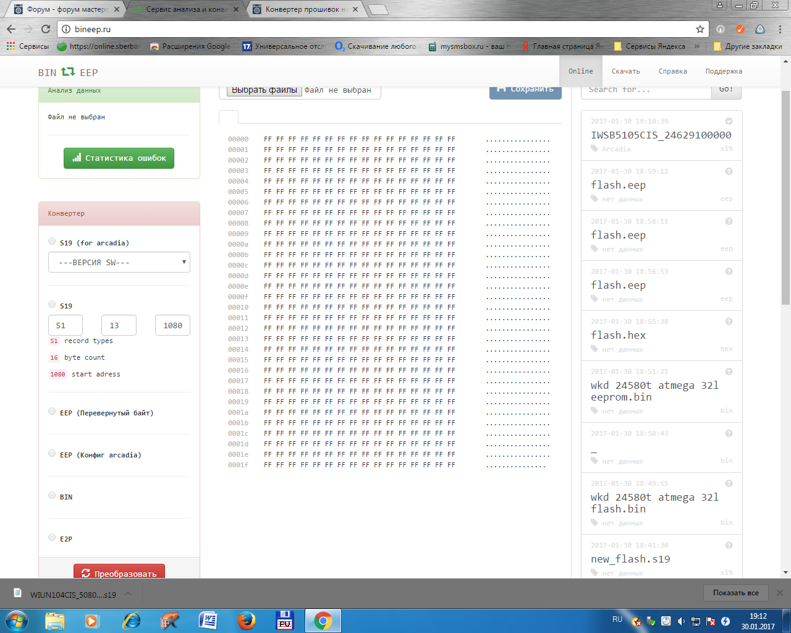This screenshot has height=633, width=791.
Task: Click the 1080 start address input field
Action: click(172, 325)
